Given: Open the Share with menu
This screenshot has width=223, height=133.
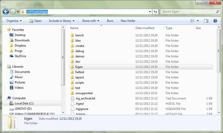Looking at the screenshot, I should tap(90, 21).
